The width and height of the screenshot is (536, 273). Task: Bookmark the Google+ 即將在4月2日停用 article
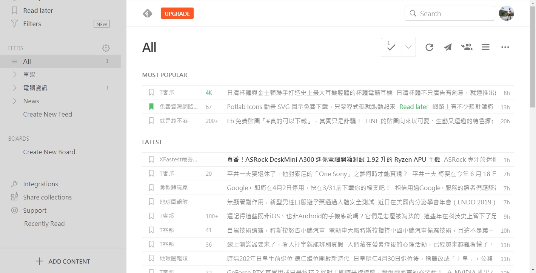pos(151,188)
